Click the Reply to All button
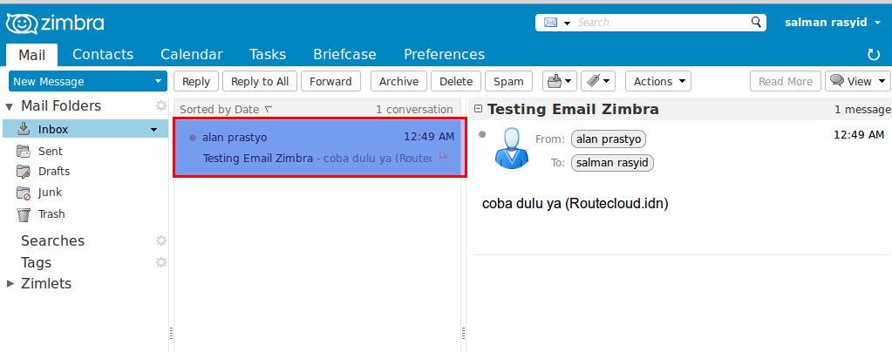The height and width of the screenshot is (352, 892). click(x=260, y=81)
